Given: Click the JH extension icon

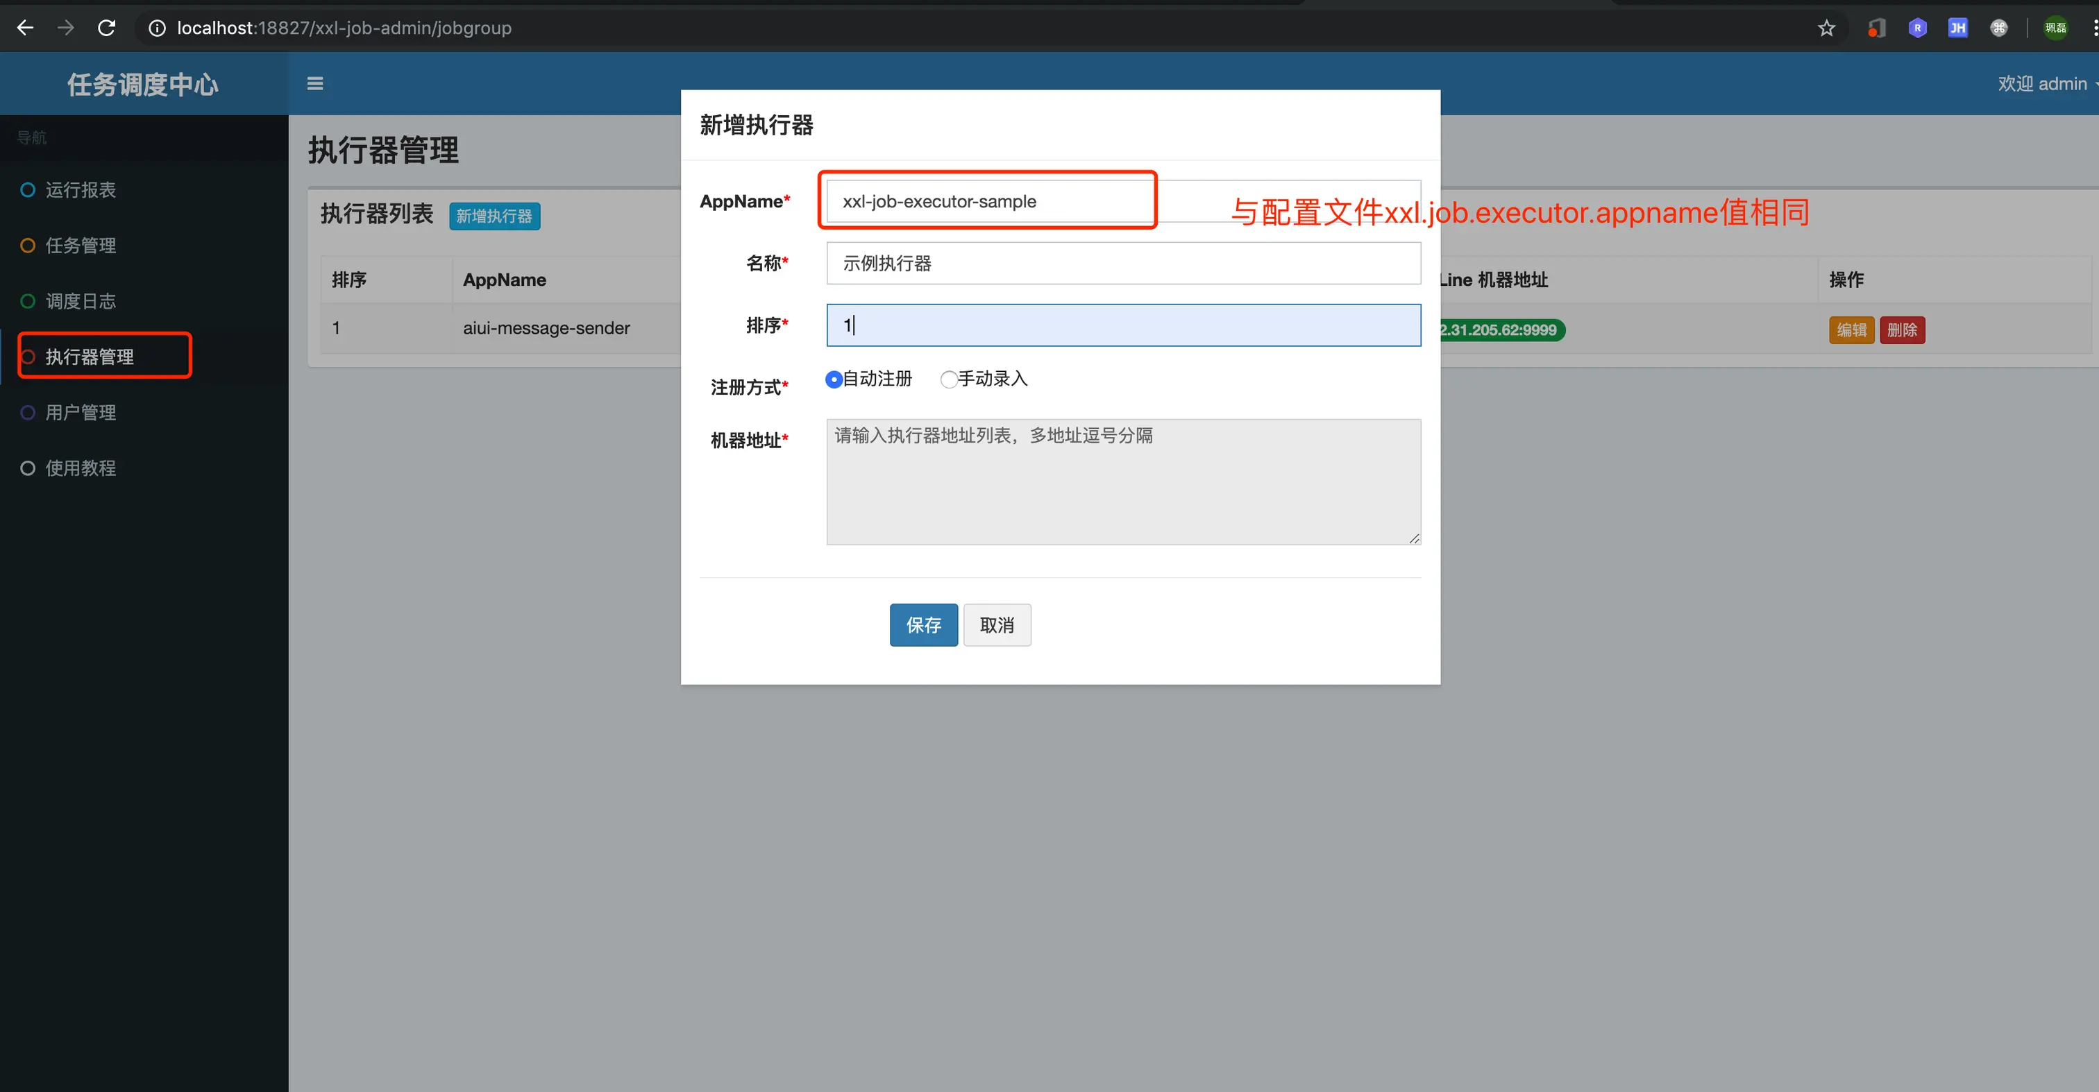Looking at the screenshot, I should pos(1957,28).
